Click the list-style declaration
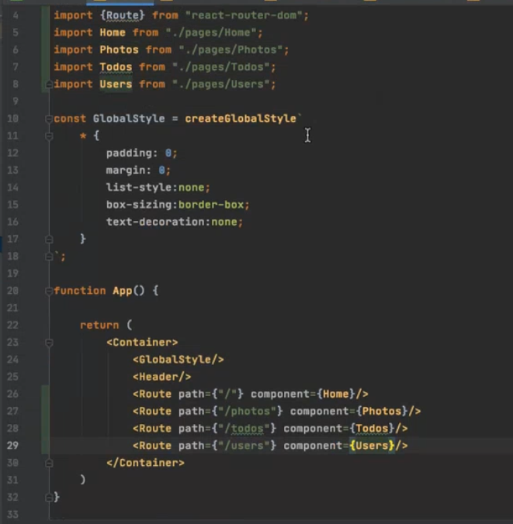The image size is (513, 524). 158,188
